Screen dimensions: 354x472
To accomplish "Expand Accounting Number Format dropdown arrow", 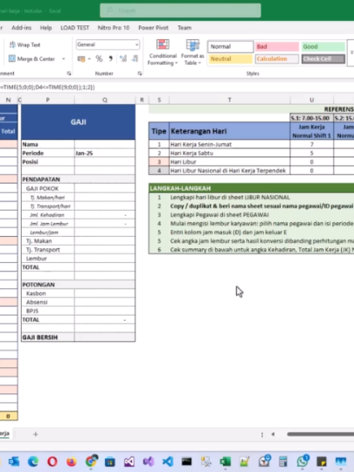I will (89, 59).
